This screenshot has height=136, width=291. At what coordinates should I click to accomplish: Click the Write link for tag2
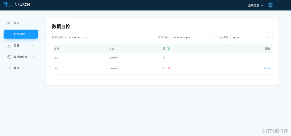pyautogui.click(x=267, y=68)
